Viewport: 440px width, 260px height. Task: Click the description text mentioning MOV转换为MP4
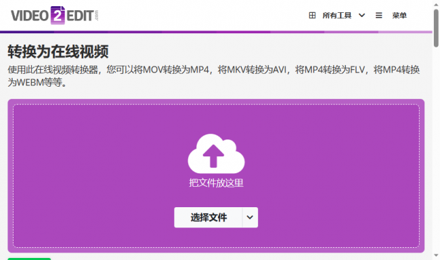click(213, 76)
